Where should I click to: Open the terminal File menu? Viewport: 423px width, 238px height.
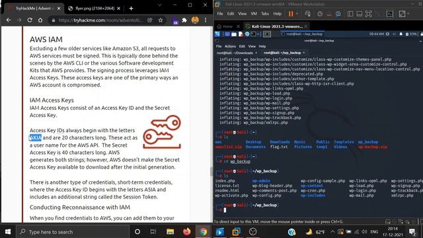tap(219, 46)
